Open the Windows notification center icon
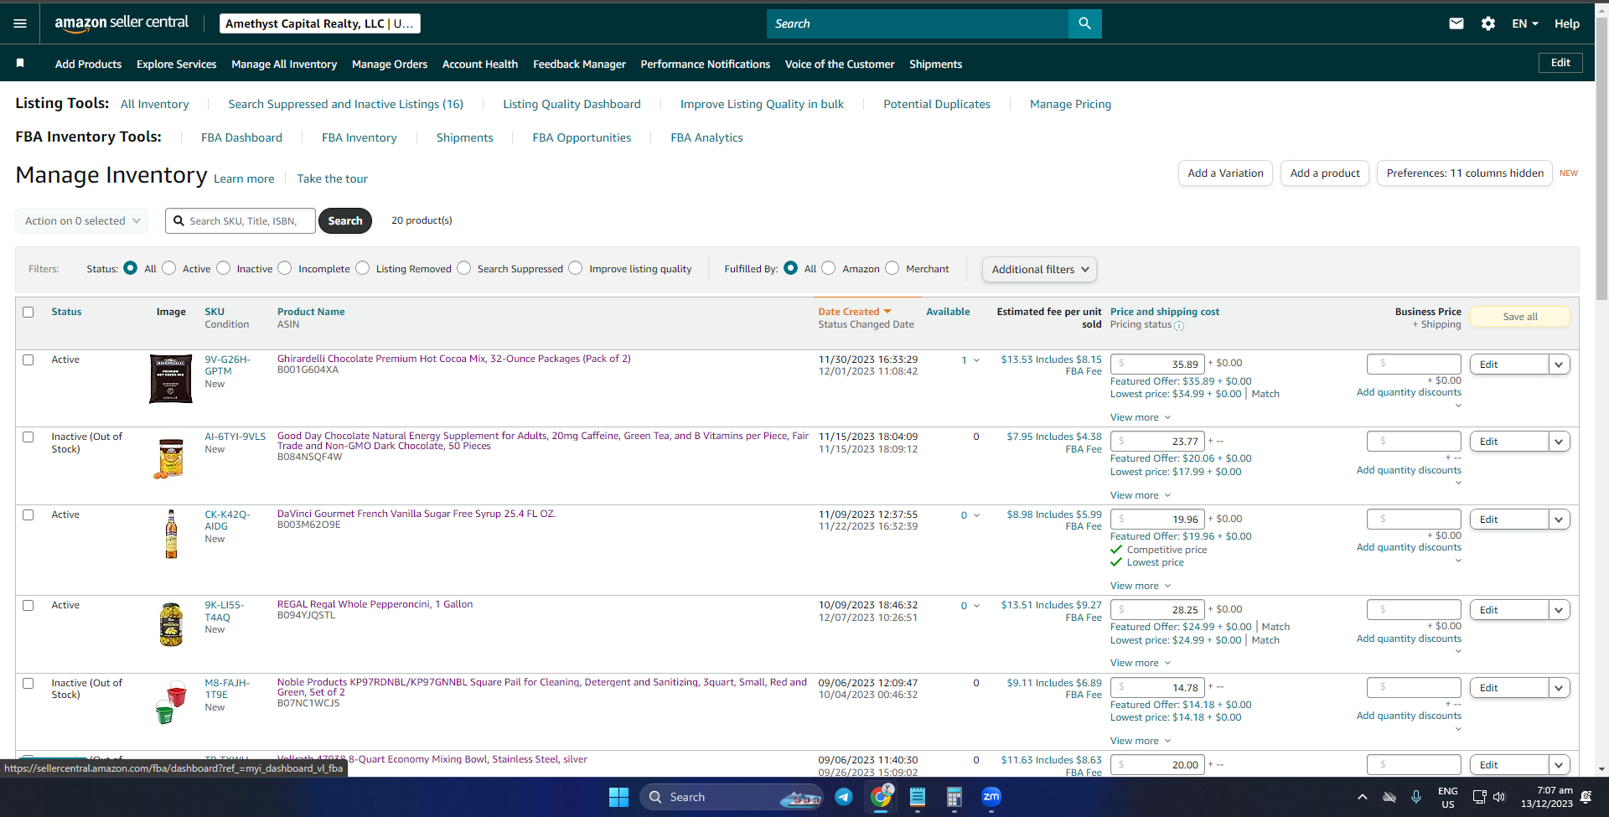Screen dimensions: 1609x817 point(1586,797)
